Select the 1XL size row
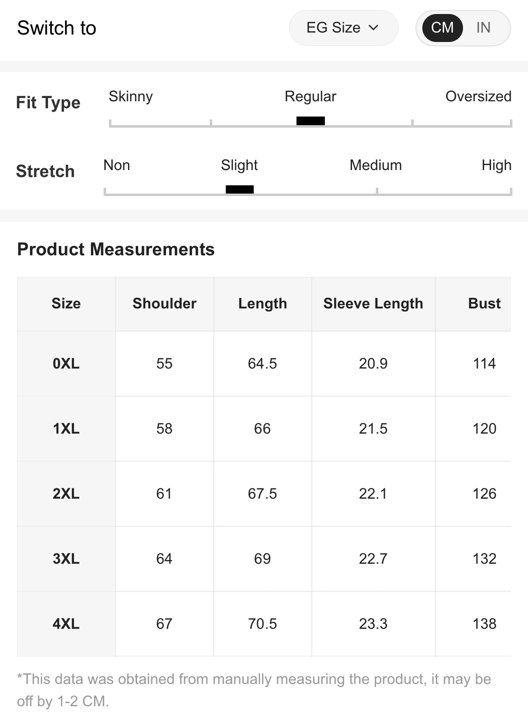 (x=66, y=429)
